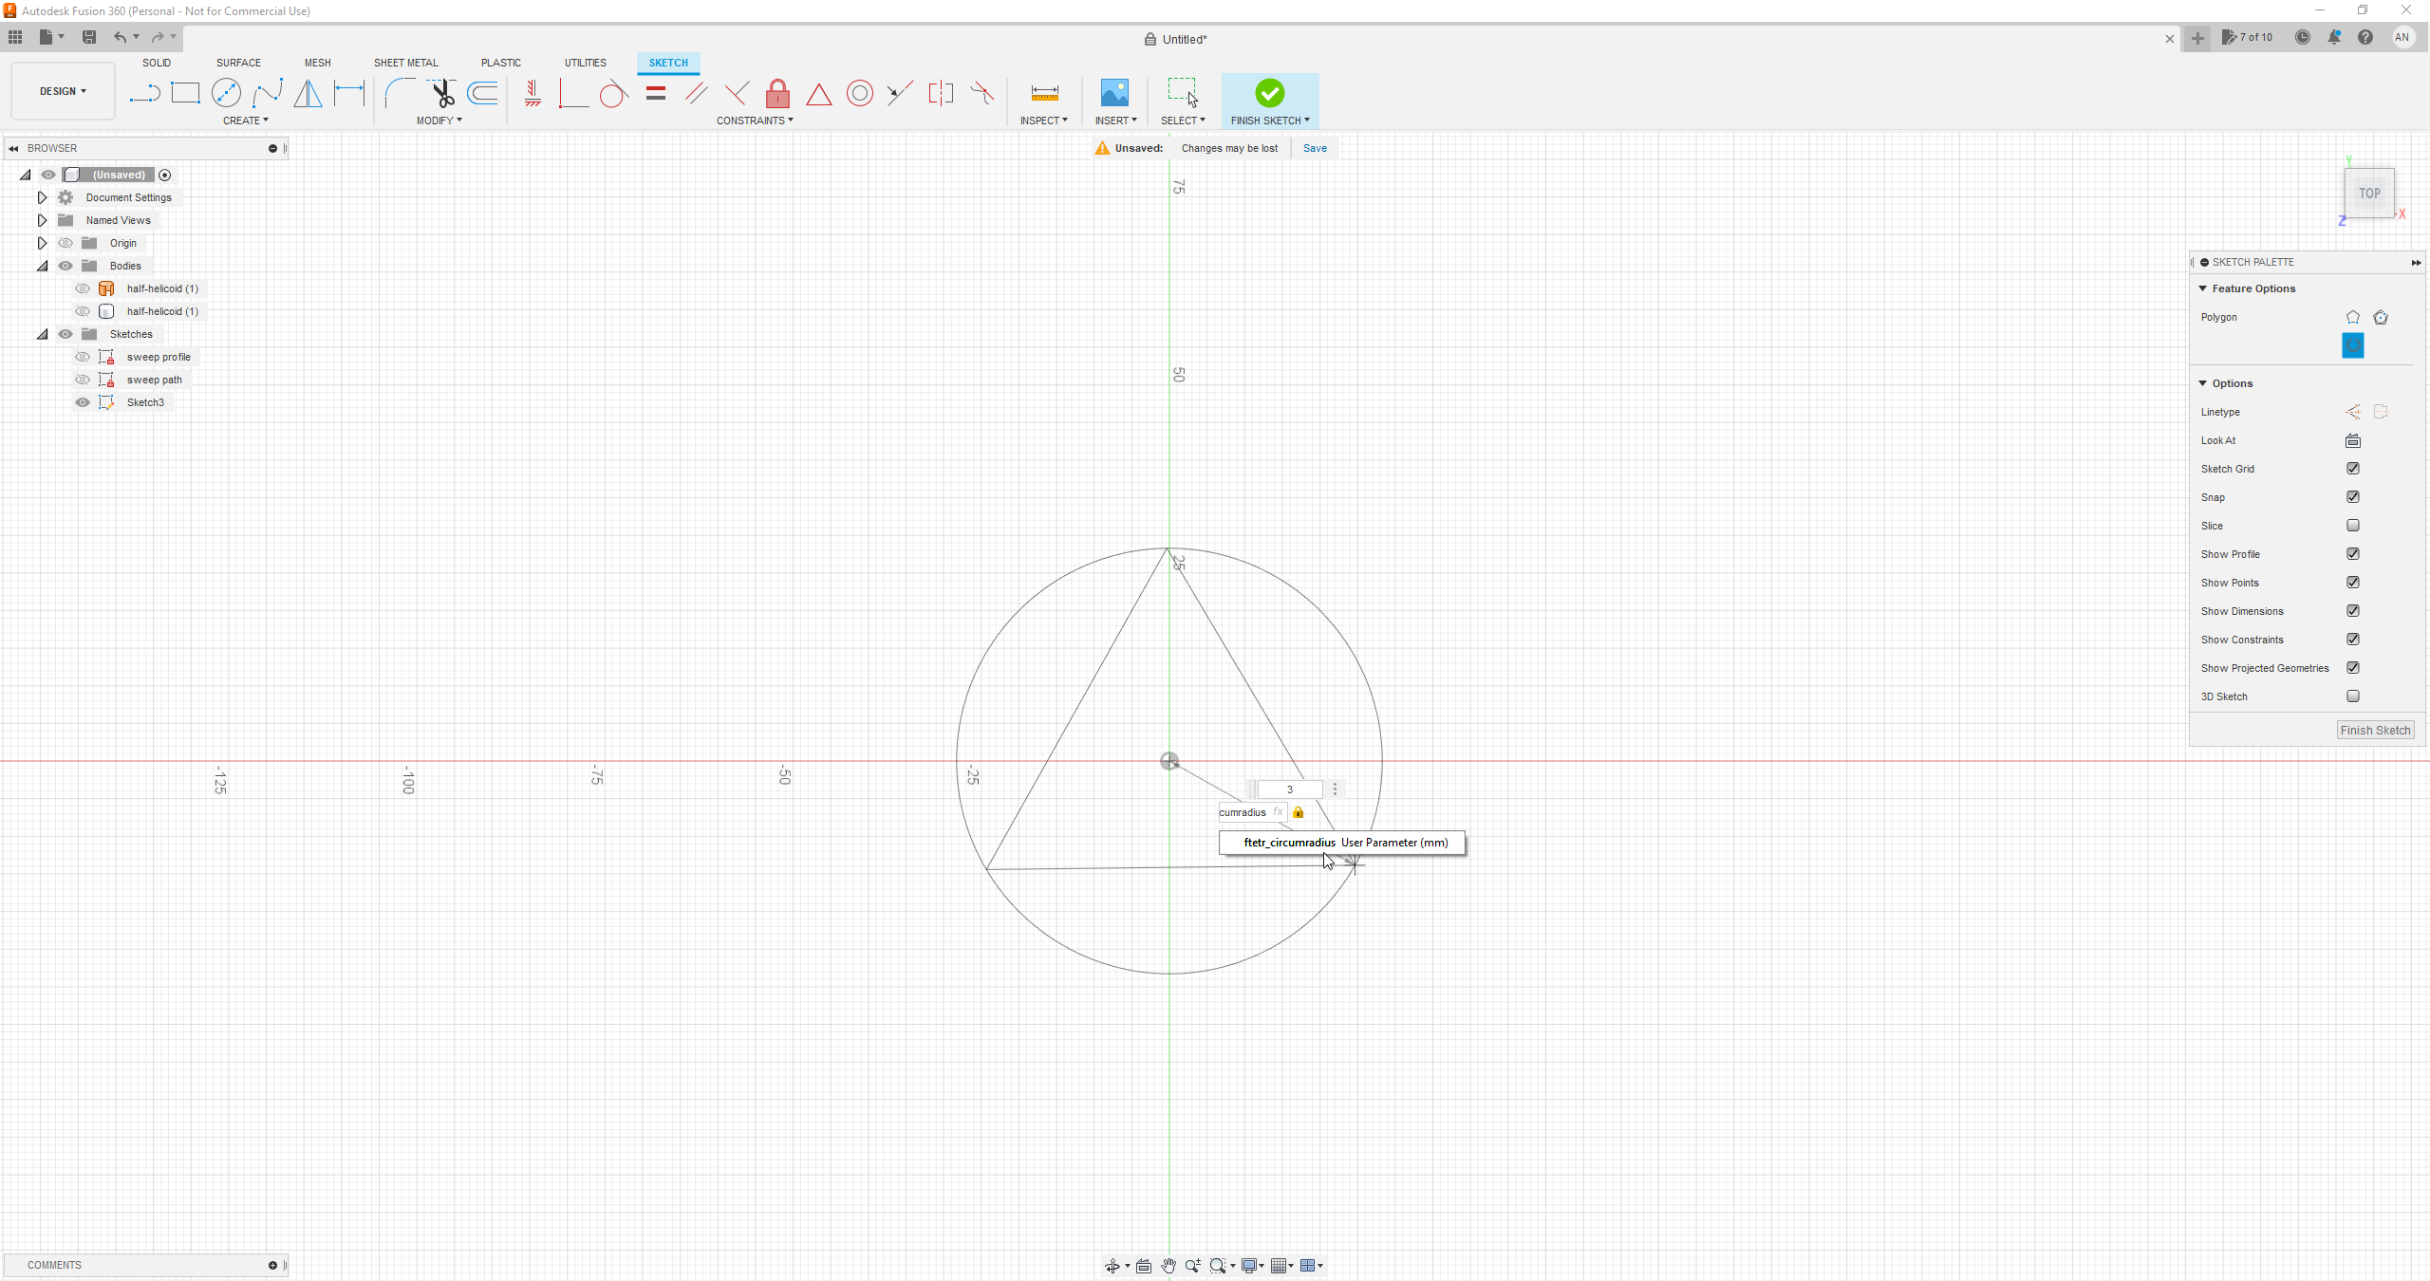
Task: Select the Sketch Dimension tool
Action: tap(349, 93)
